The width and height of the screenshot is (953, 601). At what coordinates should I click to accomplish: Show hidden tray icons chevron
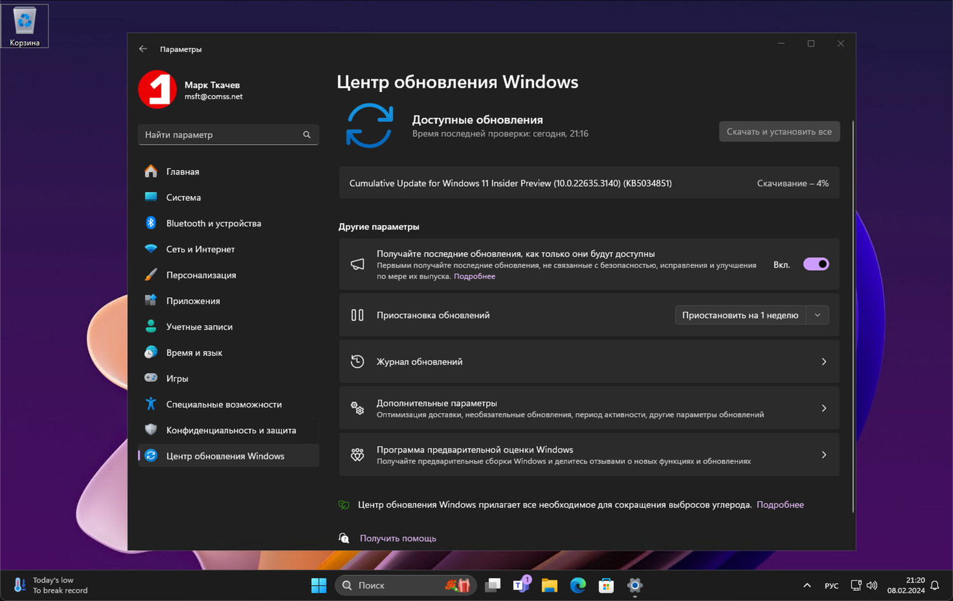(807, 585)
